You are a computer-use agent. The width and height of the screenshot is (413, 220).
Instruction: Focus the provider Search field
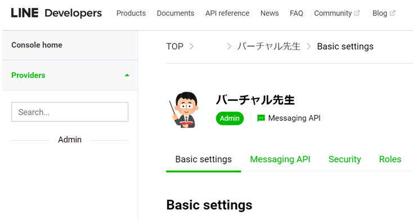tap(70, 112)
